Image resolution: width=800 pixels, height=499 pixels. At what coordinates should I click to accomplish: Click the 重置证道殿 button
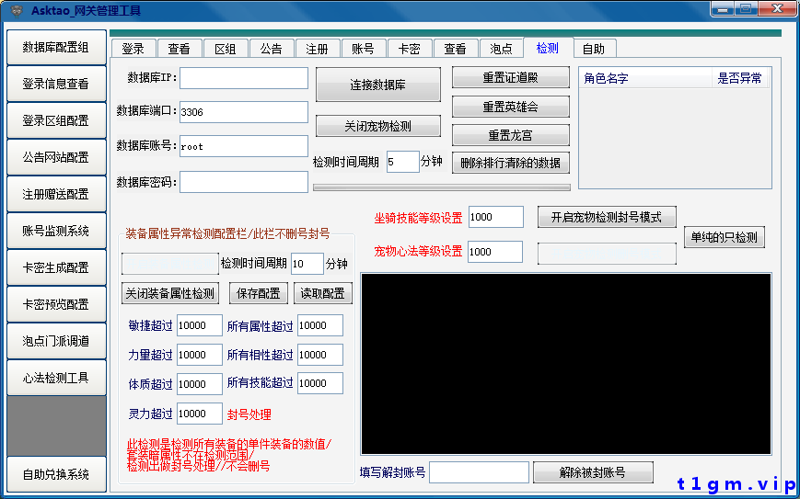[511, 77]
